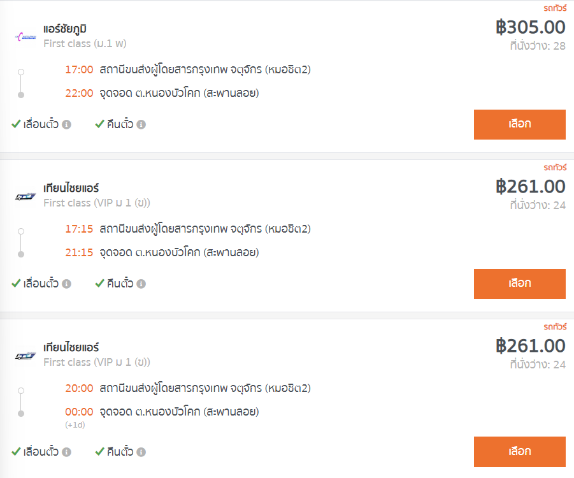Click info icon beside เลื่อนตั๋ว in แอร์ชัยภูมิ card

(x=66, y=124)
